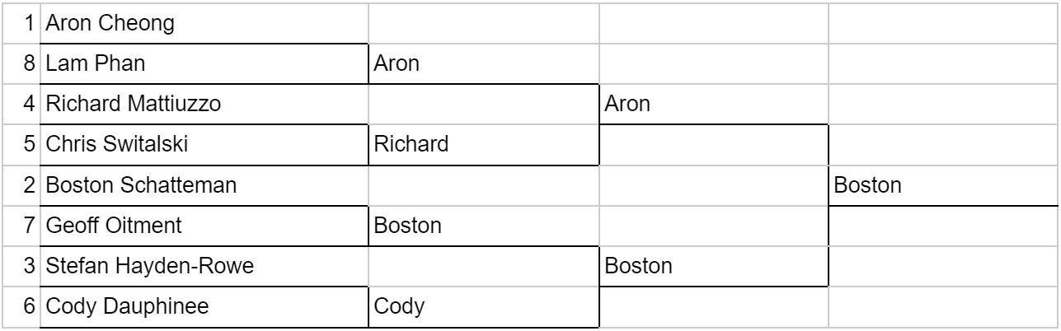The width and height of the screenshot is (1061, 331).
Task: Click seed number 4 cell
Action: tap(29, 105)
